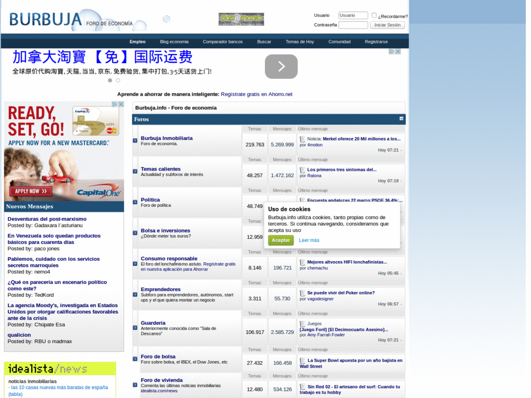This screenshot has width=531, height=398.
Task: Tick the ¿Recordarme? checkbox
Action: 374,15
